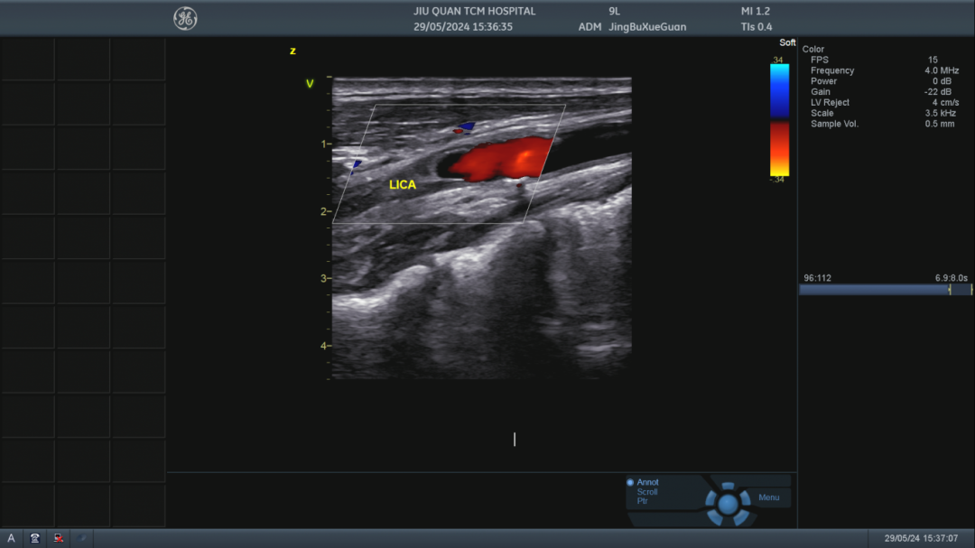Click the ADM operator label
This screenshot has height=548, width=975.
pos(590,27)
